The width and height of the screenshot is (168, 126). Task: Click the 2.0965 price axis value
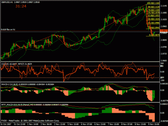point(164,26)
